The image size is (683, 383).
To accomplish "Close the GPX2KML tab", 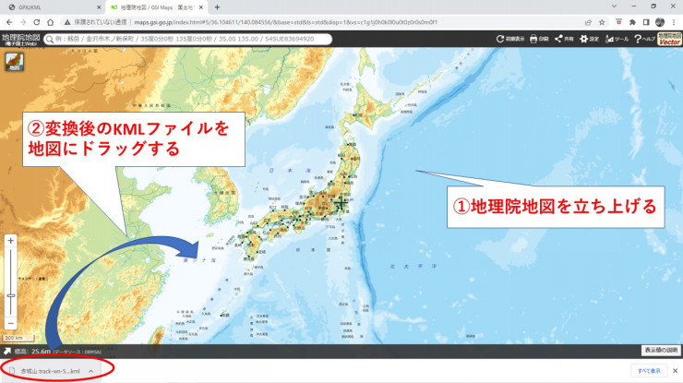I will click(x=99, y=7).
